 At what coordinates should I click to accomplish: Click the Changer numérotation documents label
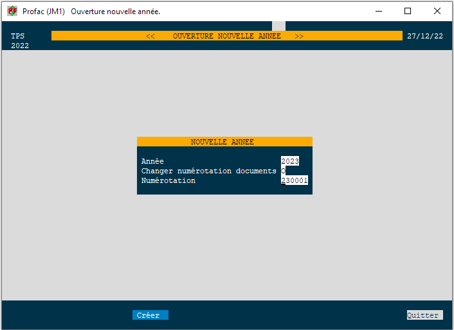pyautogui.click(x=208, y=171)
